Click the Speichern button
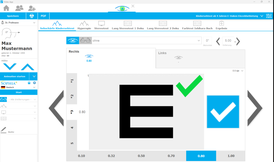 click(x=13, y=16)
